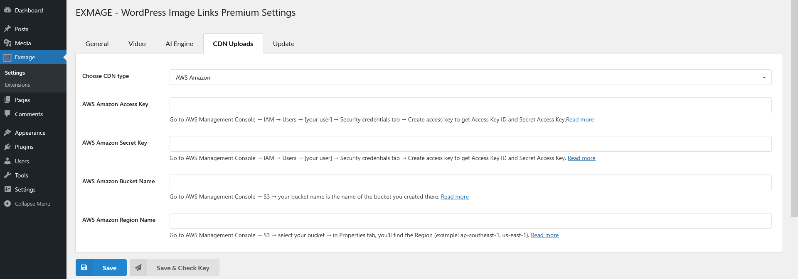Screen dimensions: 798x279
Task: Click the "AWS Amazon Region Name" label
Action: [x=119, y=220]
